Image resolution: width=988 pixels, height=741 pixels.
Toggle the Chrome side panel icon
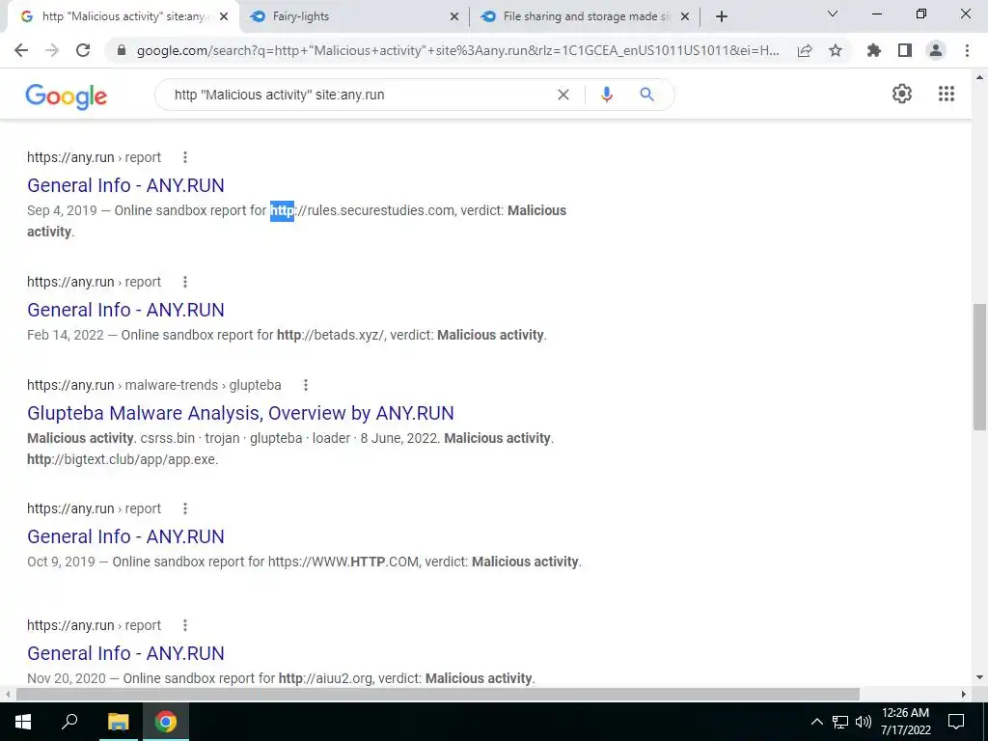(905, 50)
